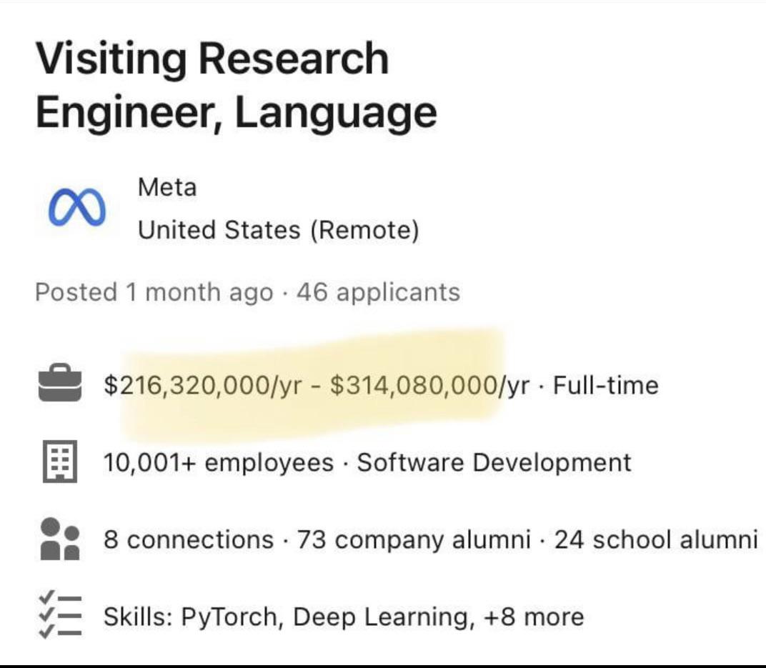Click the building company-size icon
Screen dimensions: 766x668
tap(59, 462)
